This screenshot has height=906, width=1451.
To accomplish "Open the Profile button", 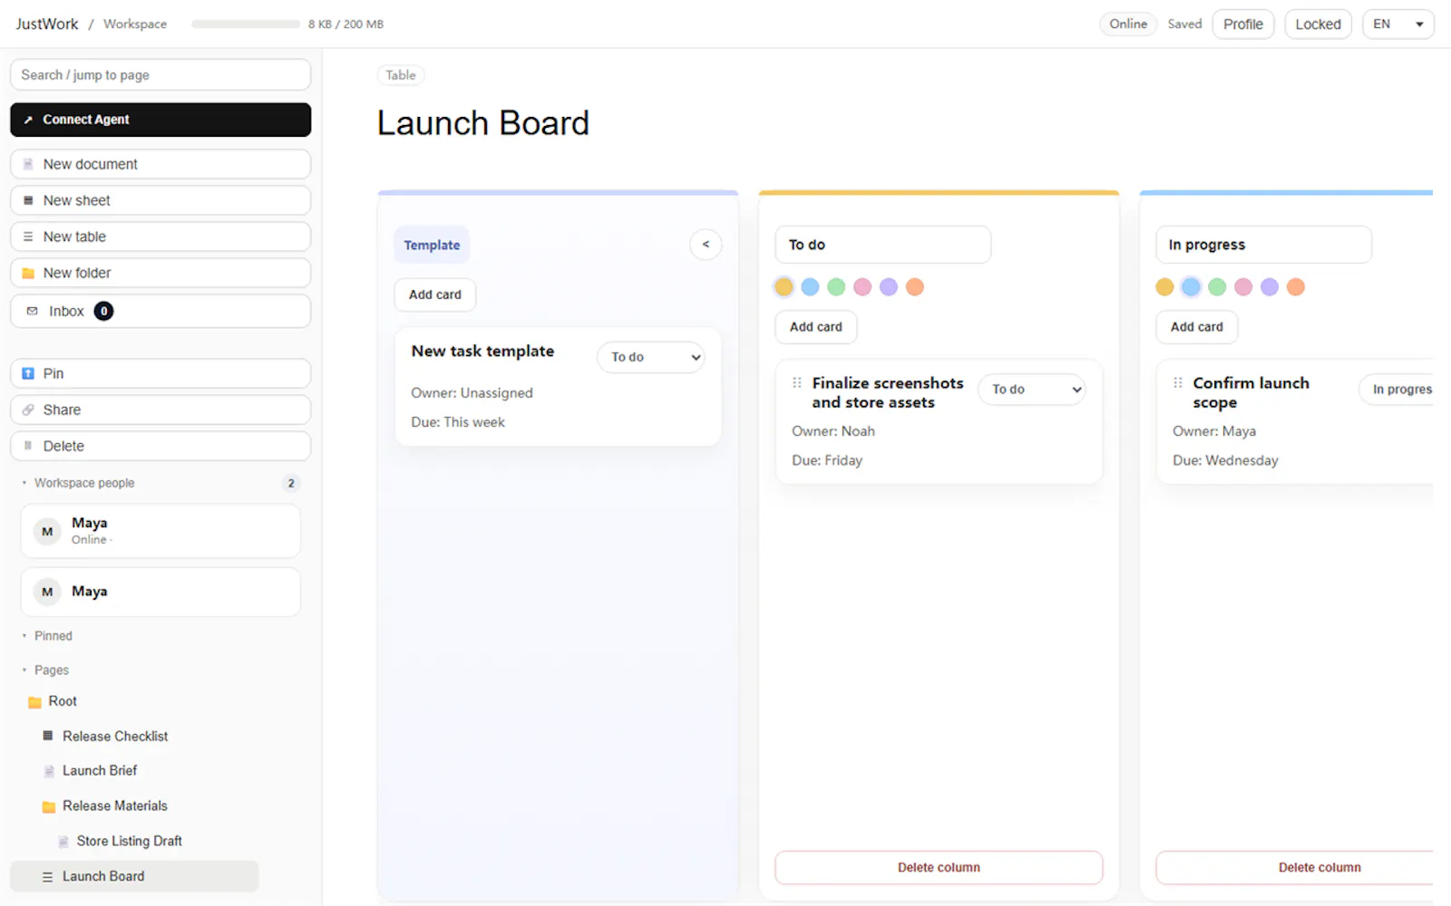I will [1243, 24].
